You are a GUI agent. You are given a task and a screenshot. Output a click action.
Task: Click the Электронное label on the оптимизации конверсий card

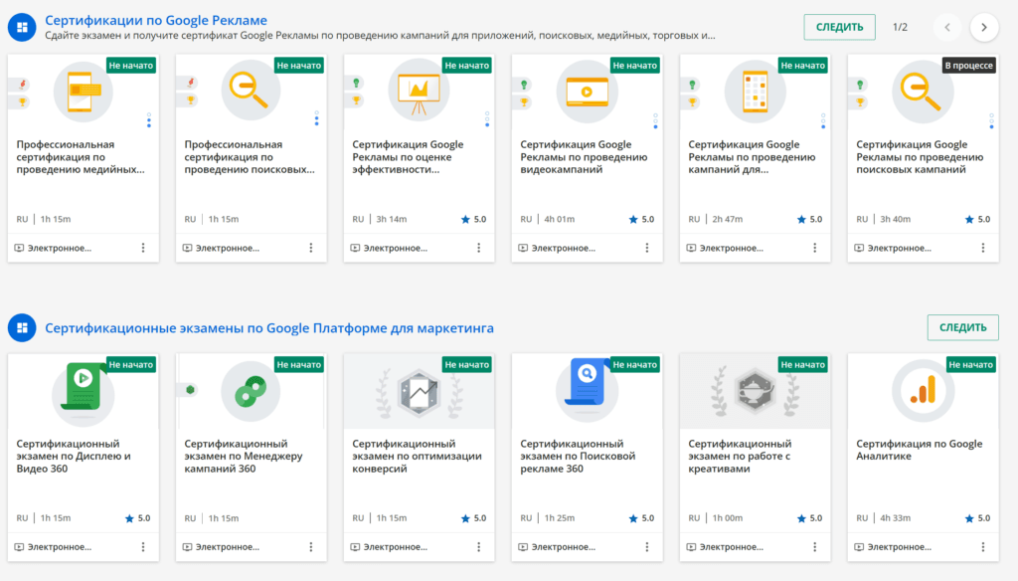[396, 547]
